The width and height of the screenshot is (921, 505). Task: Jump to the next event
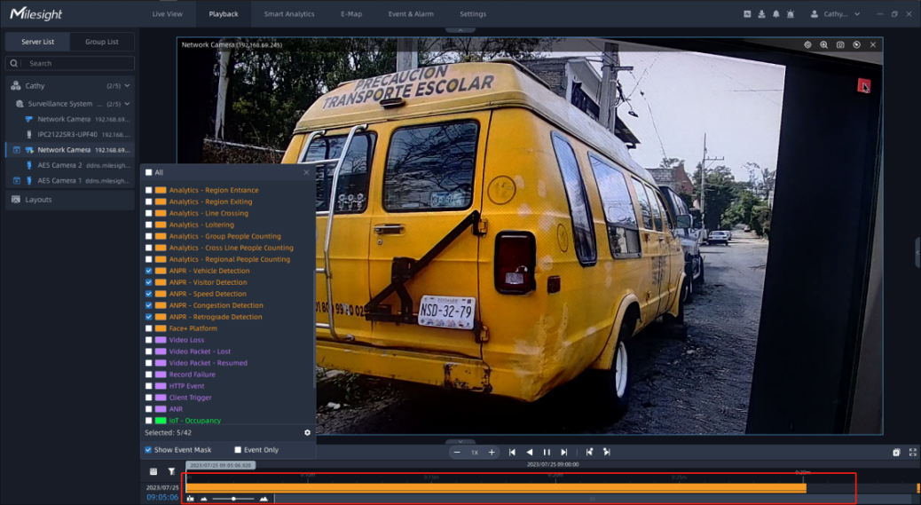tap(607, 452)
